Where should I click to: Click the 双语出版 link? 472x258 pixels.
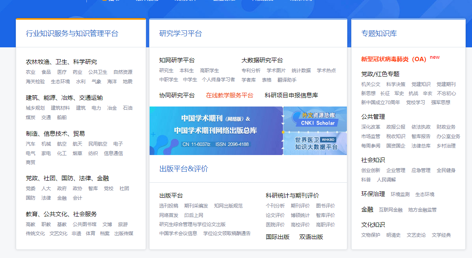(311, 237)
